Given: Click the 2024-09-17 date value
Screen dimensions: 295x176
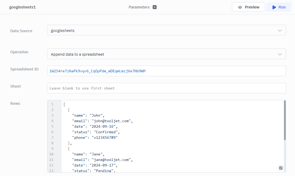Looking at the screenshot, I should tap(103, 165).
